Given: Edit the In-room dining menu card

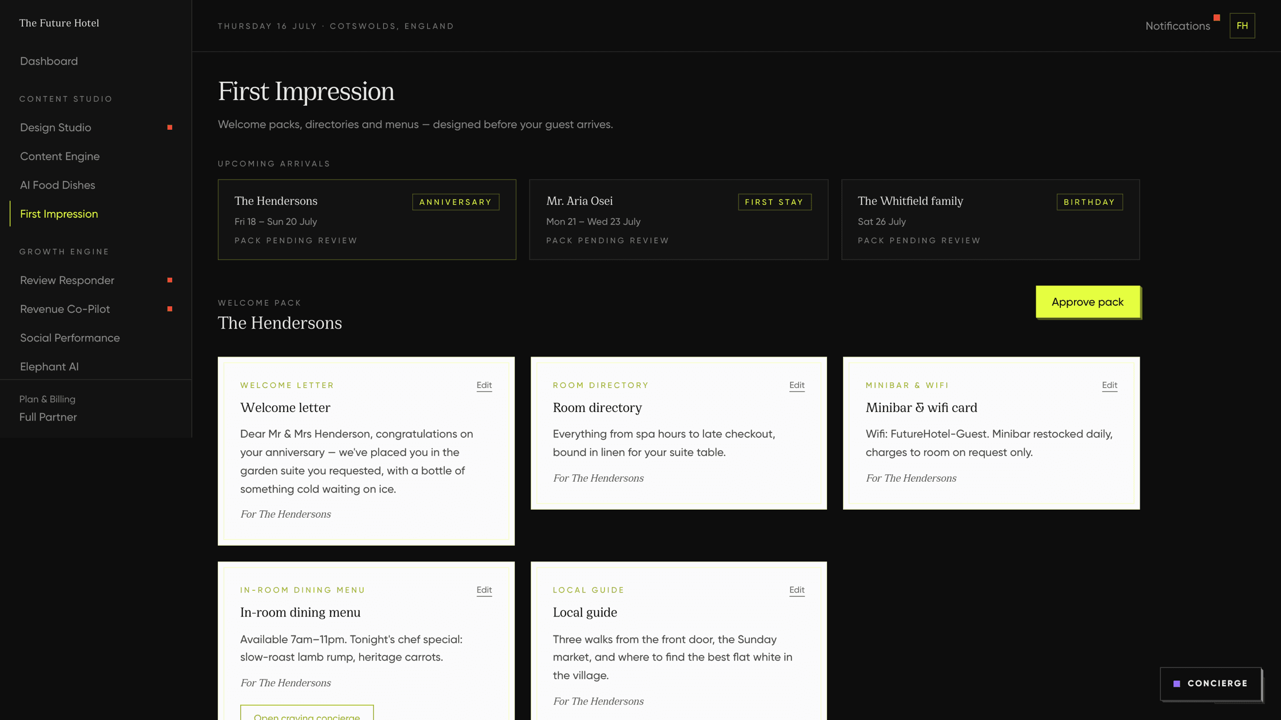Looking at the screenshot, I should pos(484,590).
